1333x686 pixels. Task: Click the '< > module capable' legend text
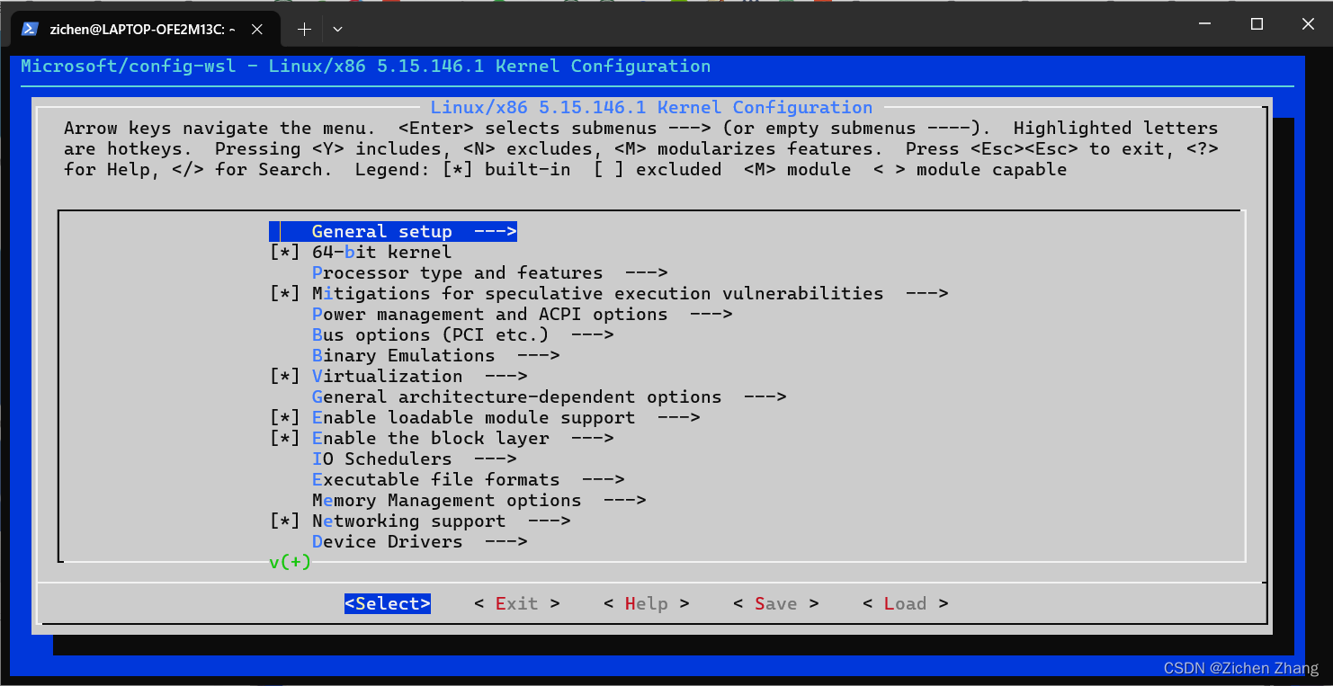click(x=970, y=169)
